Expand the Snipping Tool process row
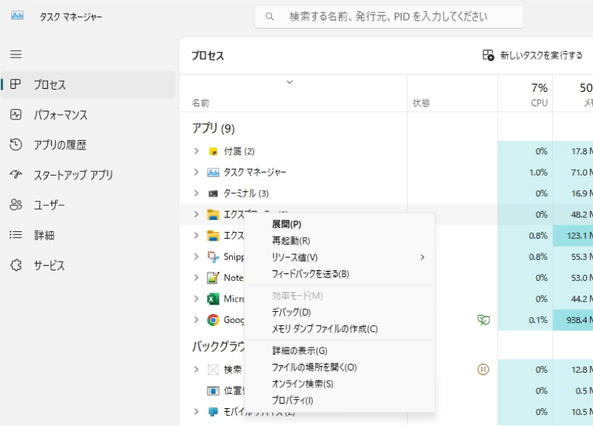Image resolution: width=593 pixels, height=426 pixels. tap(196, 256)
